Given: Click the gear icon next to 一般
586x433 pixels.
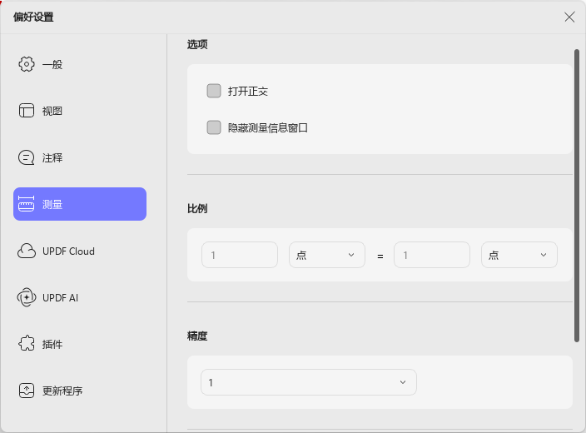Looking at the screenshot, I should coord(27,64).
